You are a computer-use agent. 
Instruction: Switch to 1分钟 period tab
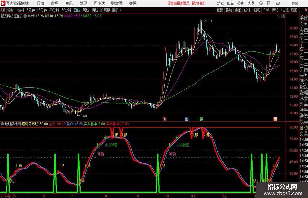[x=20, y=10]
